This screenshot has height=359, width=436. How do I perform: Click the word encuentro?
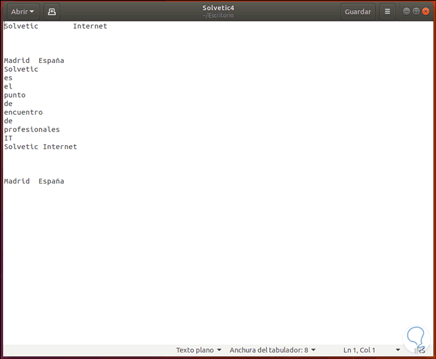tap(24, 112)
